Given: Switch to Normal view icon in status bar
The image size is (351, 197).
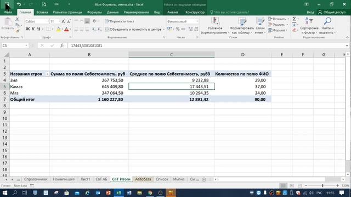Looking at the screenshot, I should (x=283, y=186).
